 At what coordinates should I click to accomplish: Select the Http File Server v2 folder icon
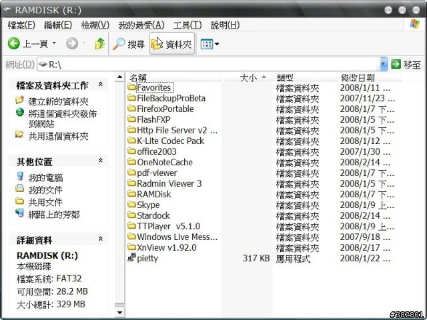click(132, 130)
